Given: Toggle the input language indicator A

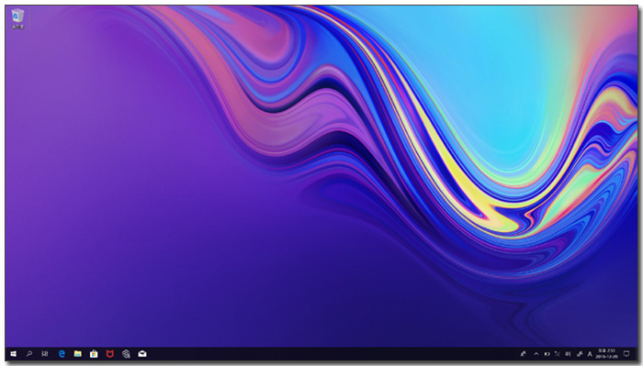Looking at the screenshot, I should click(590, 354).
